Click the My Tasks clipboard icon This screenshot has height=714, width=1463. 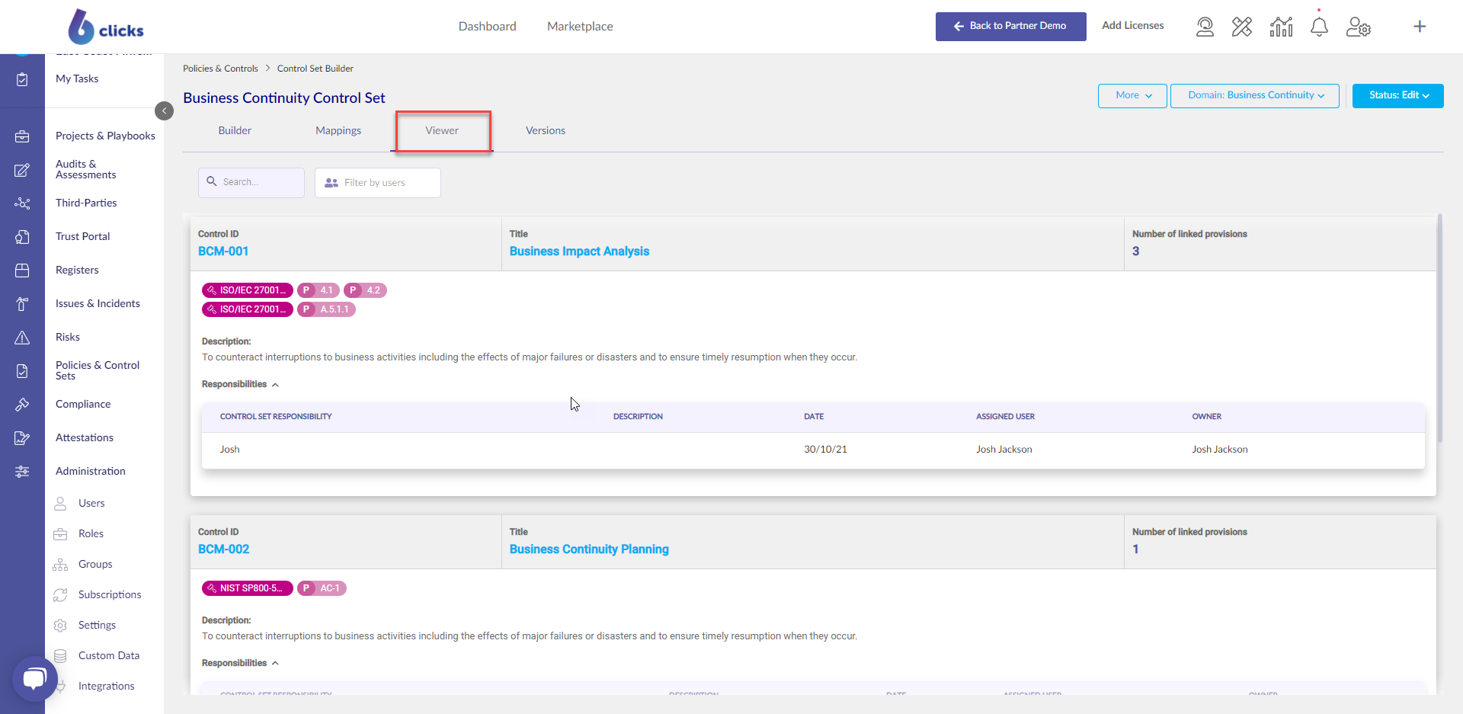point(22,79)
